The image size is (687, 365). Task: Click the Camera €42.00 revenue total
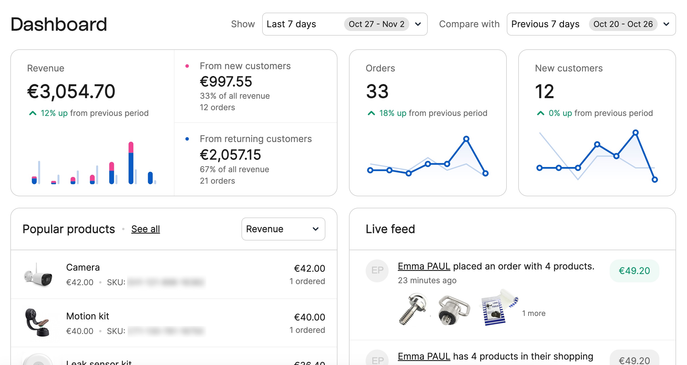tap(310, 268)
